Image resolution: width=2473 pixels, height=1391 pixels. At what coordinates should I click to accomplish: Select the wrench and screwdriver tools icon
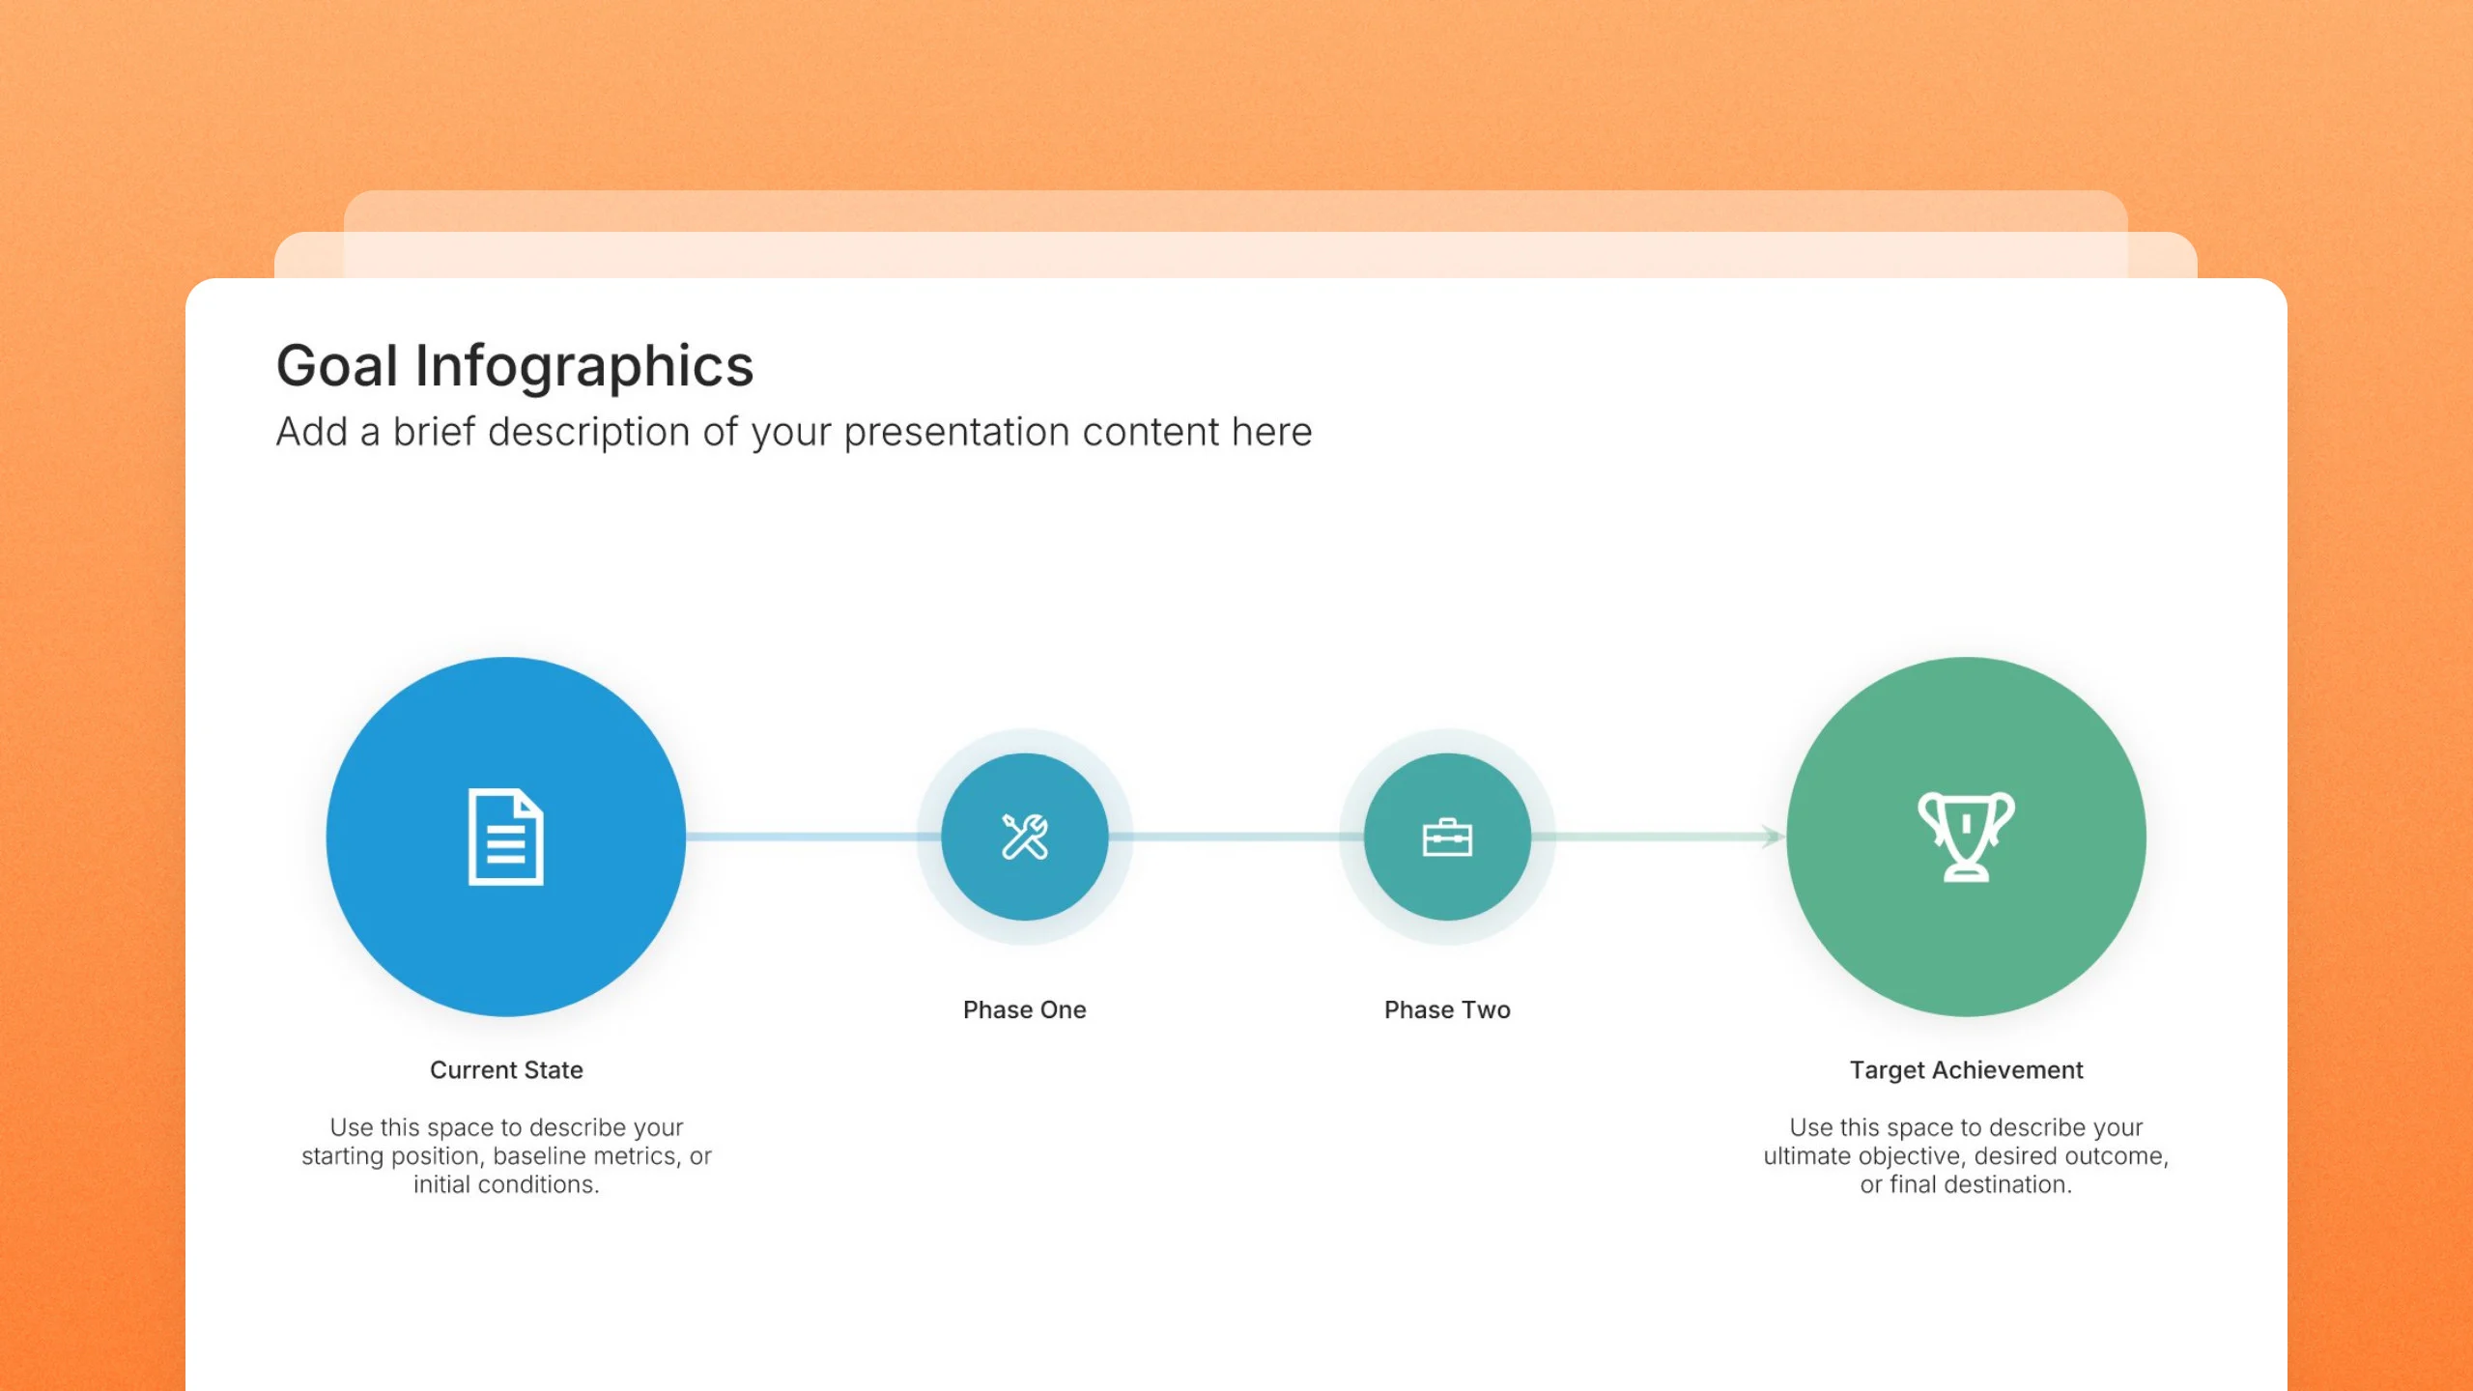click(x=1024, y=837)
